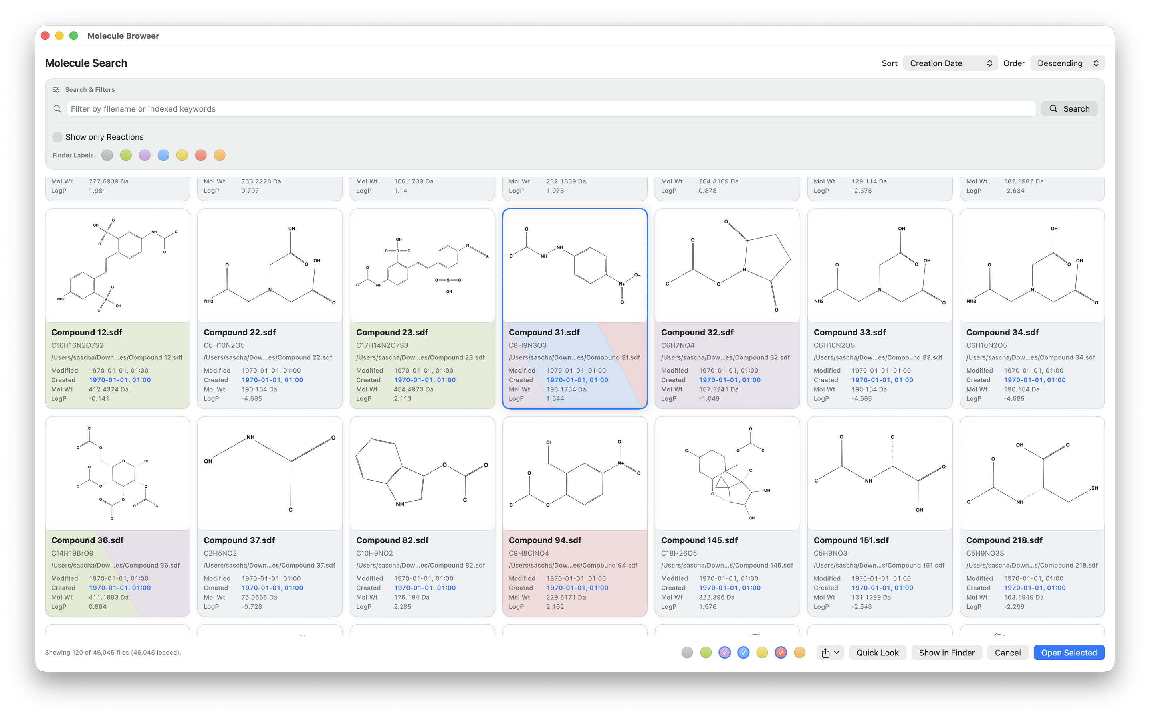Select the Compound 82.sdf molecule card
1150x718 pixels.
(x=422, y=516)
